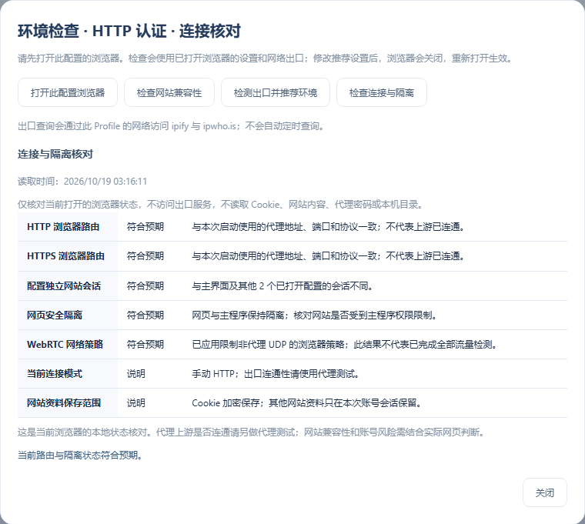Select the HTTP 浏览器路由 row label
This screenshot has width=585, height=524.
tap(63, 227)
